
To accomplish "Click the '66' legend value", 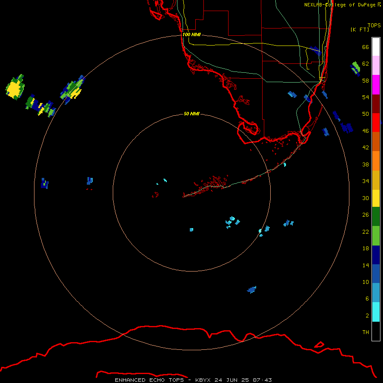I will [x=366, y=47].
